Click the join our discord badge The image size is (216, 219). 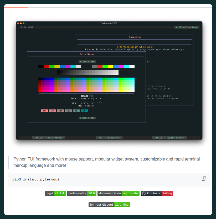109,205
